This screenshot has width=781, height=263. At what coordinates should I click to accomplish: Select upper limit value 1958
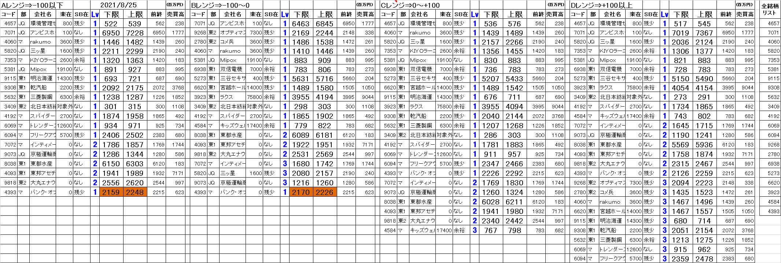(x=135, y=116)
